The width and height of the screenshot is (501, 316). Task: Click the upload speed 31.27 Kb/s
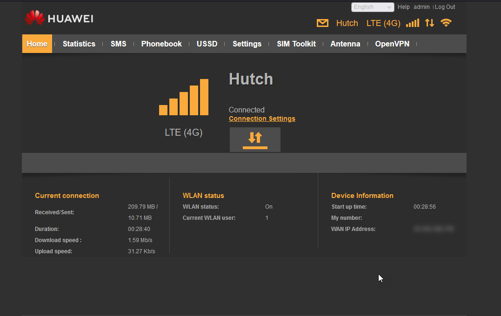(141, 251)
